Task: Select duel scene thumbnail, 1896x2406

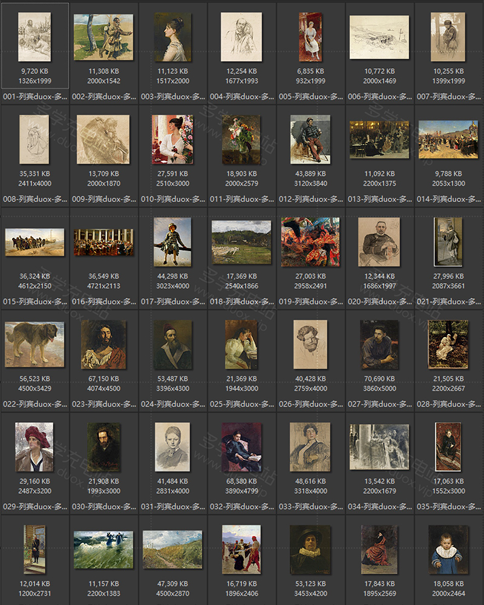Action: 241,550
